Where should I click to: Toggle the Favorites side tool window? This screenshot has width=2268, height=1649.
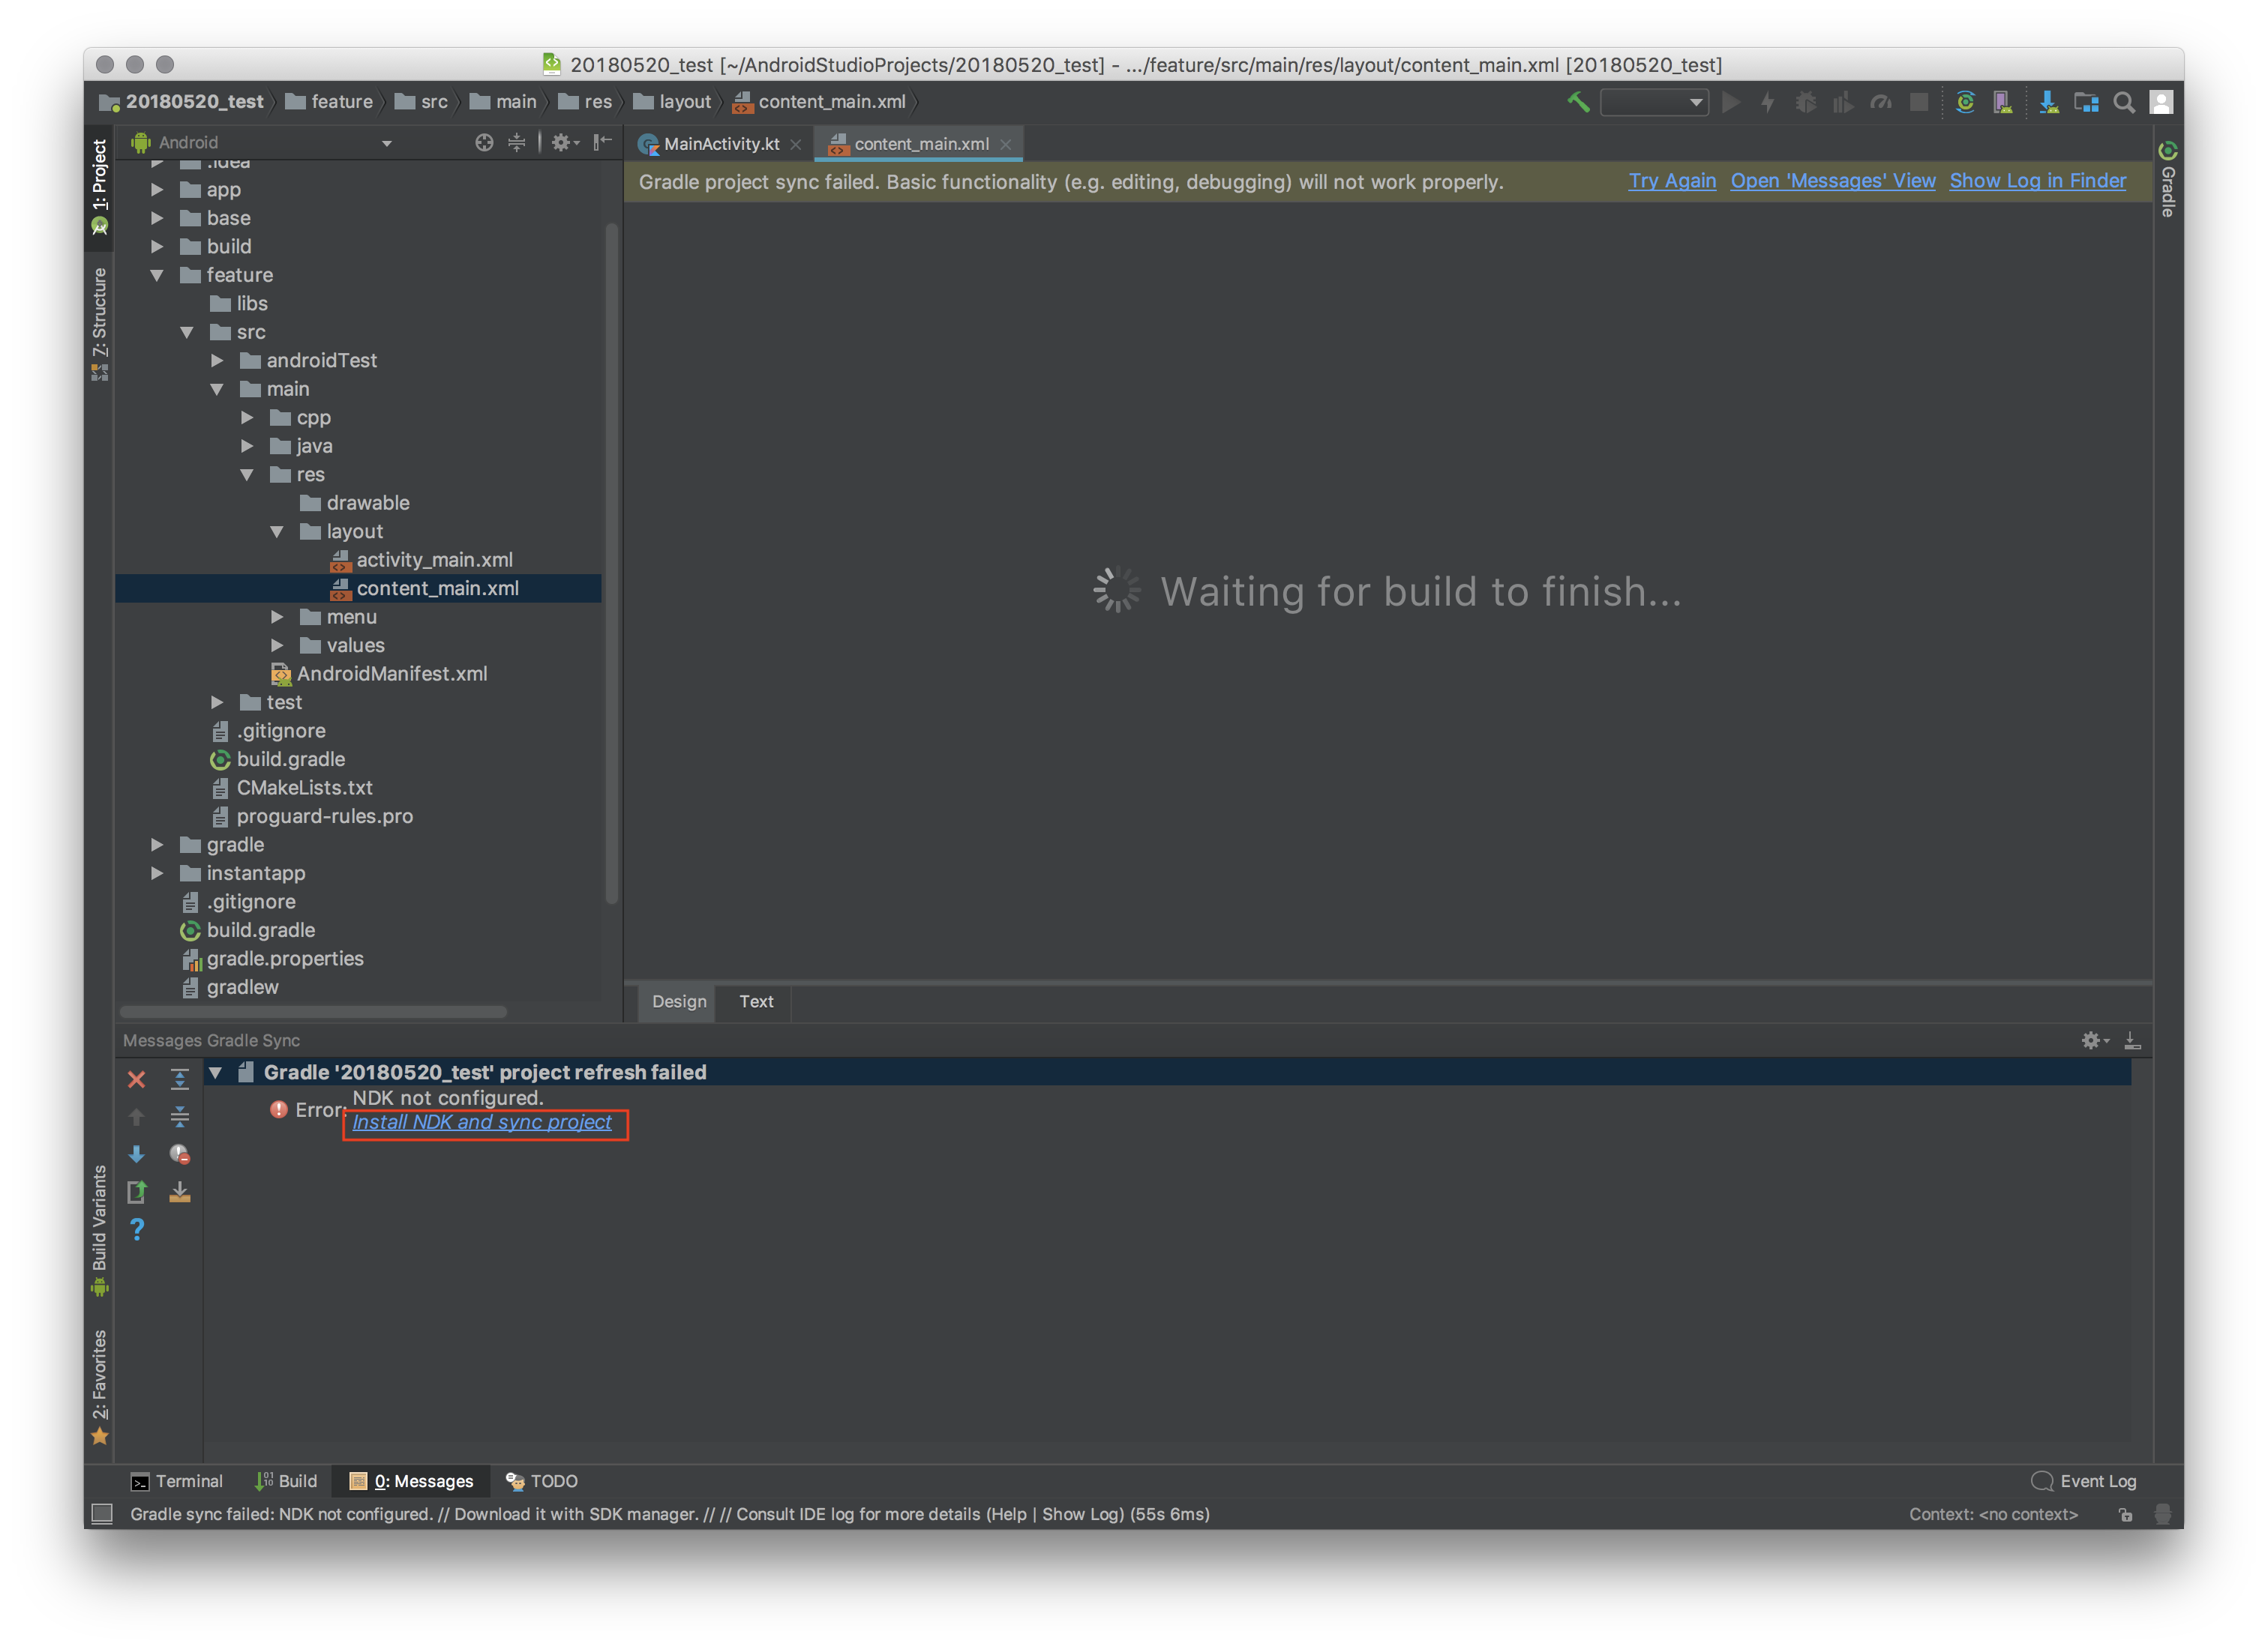point(99,1386)
